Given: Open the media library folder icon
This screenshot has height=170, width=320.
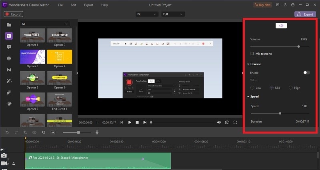Looking at the screenshot, I should (9, 25).
